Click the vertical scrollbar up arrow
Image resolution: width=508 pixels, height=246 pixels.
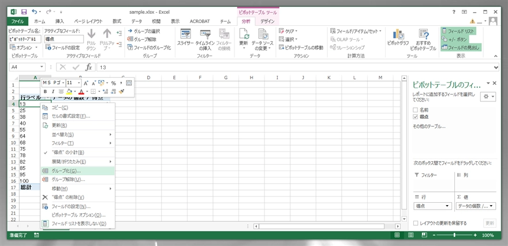coord(404,78)
